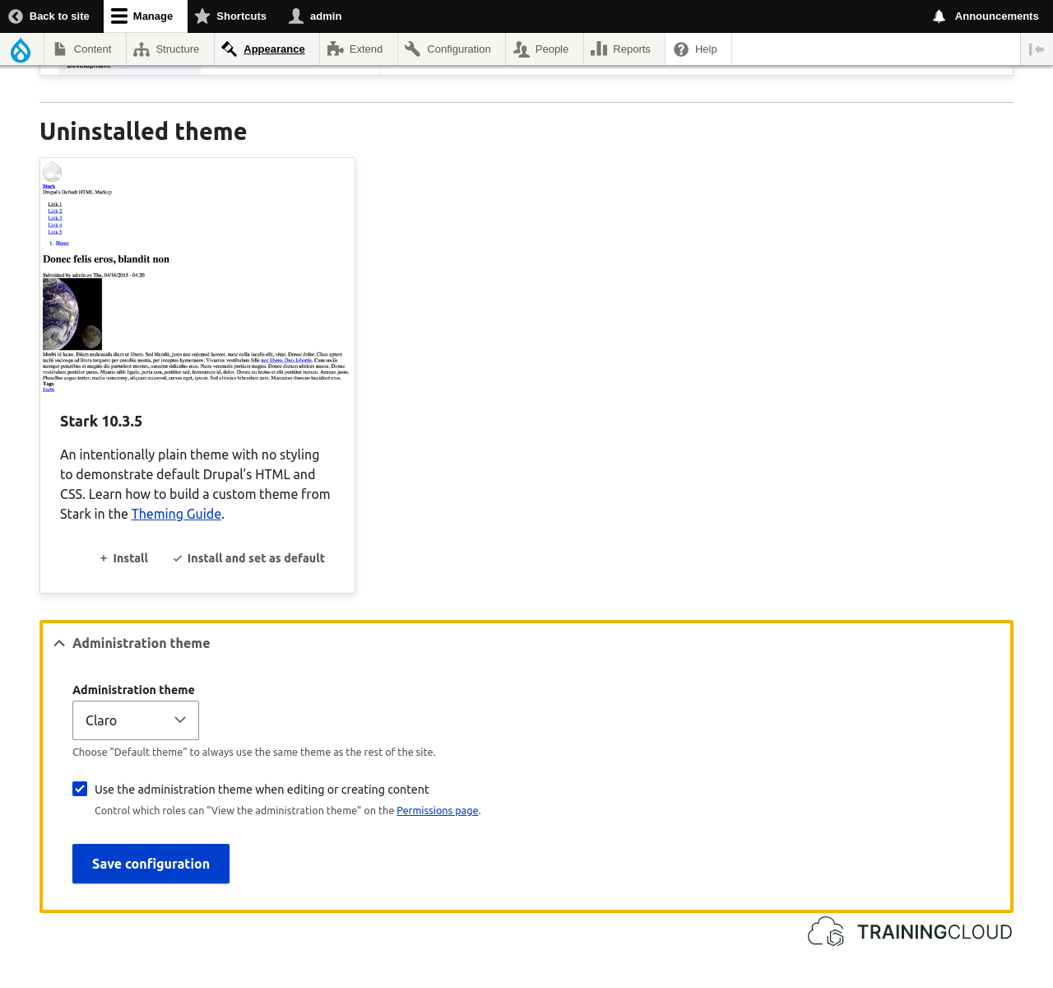Open the Theming Guide link
The image size is (1053, 988).
pos(176,514)
